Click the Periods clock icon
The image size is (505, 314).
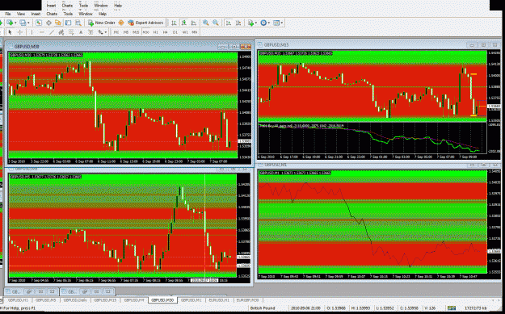point(263,23)
